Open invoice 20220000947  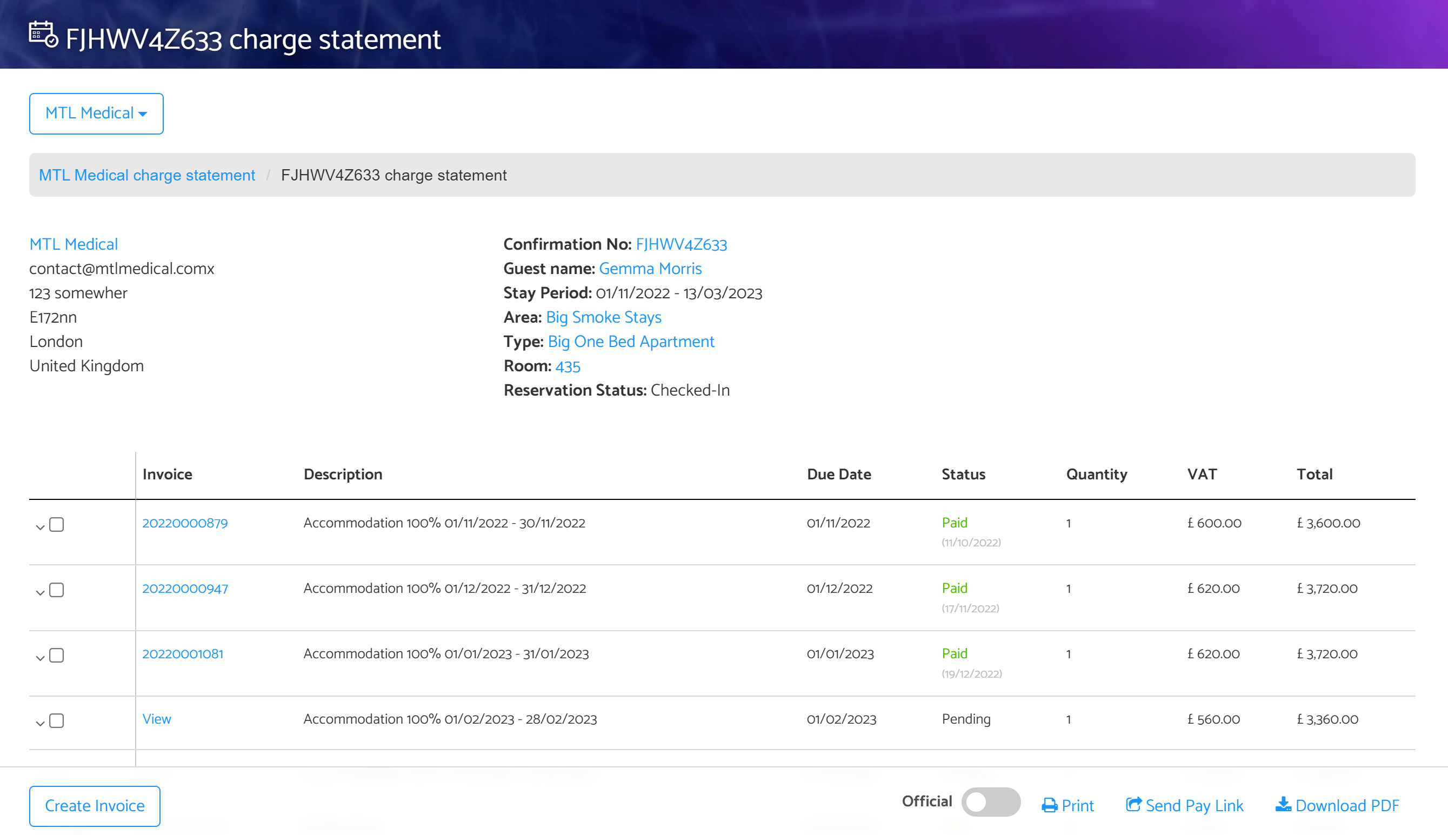(185, 589)
